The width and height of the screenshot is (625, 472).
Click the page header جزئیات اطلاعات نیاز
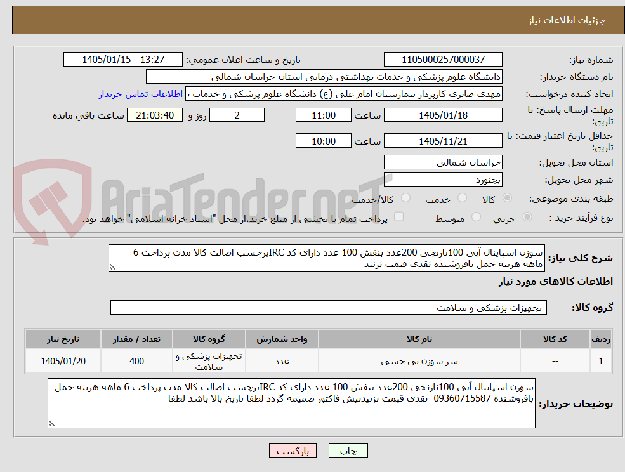[567, 20]
